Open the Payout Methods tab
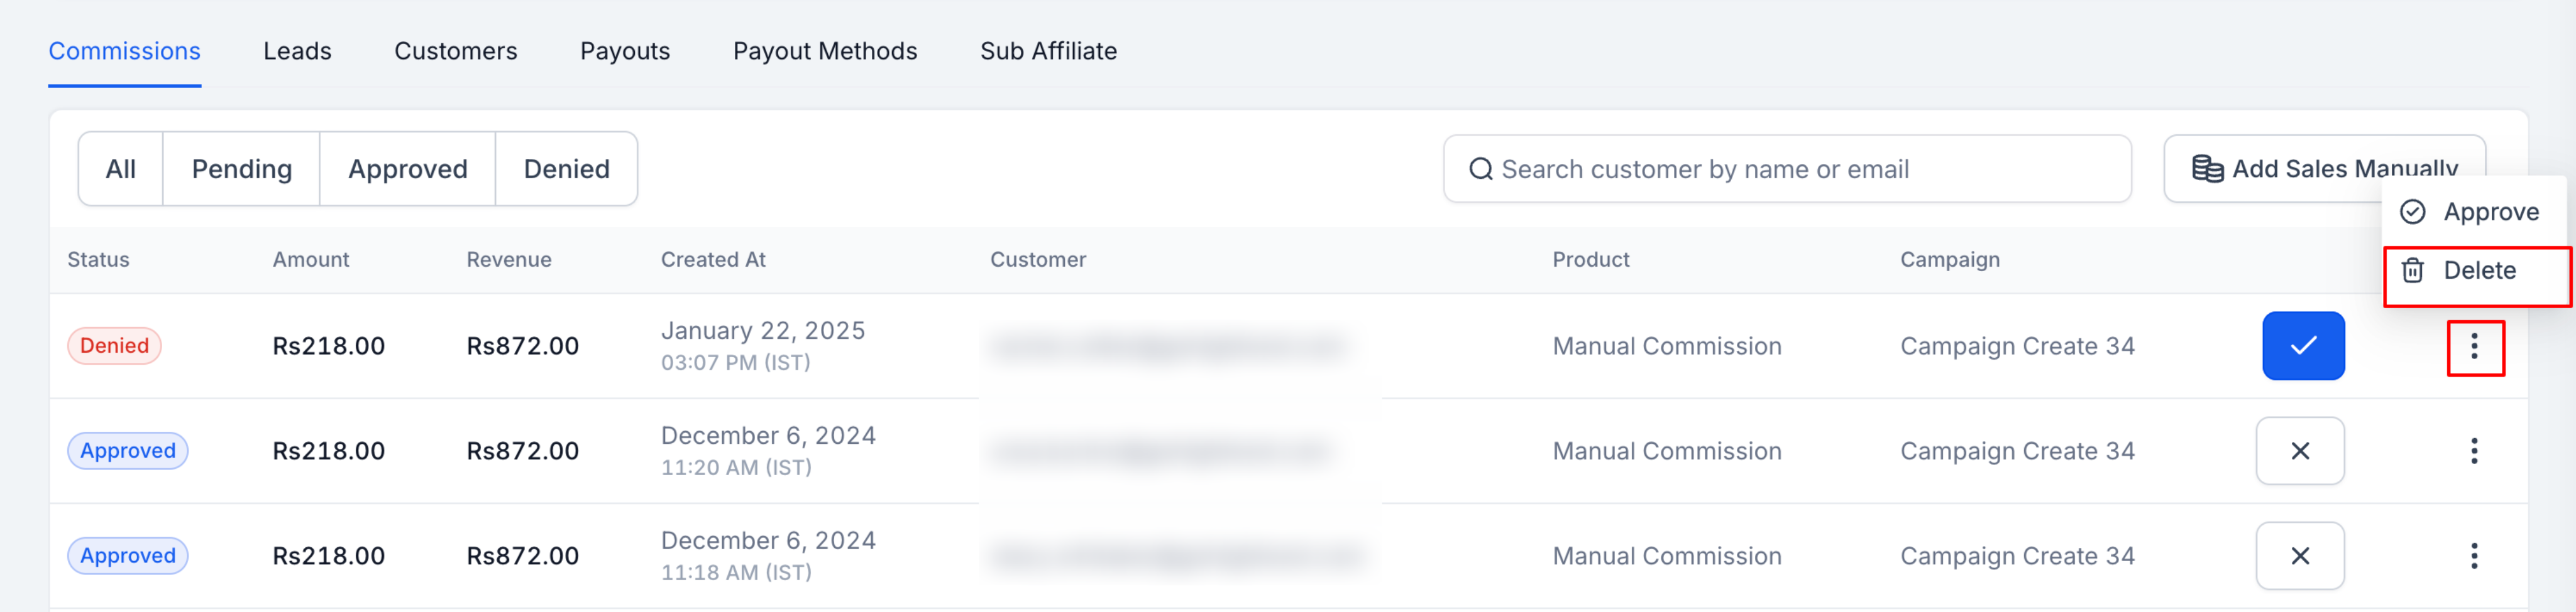2576x612 pixels. coord(824,51)
